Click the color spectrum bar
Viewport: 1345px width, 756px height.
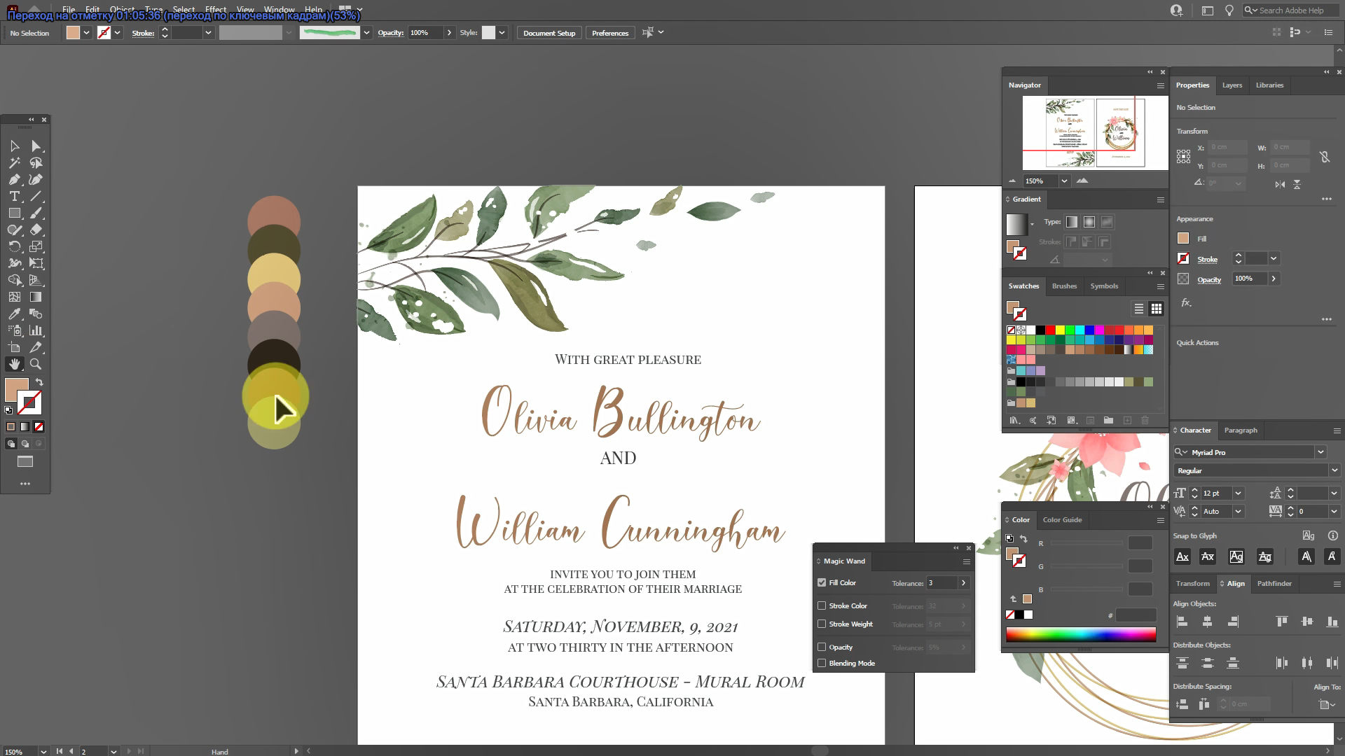(1081, 634)
